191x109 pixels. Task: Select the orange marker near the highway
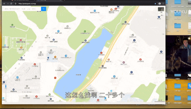pyautogui.click(x=109, y=60)
